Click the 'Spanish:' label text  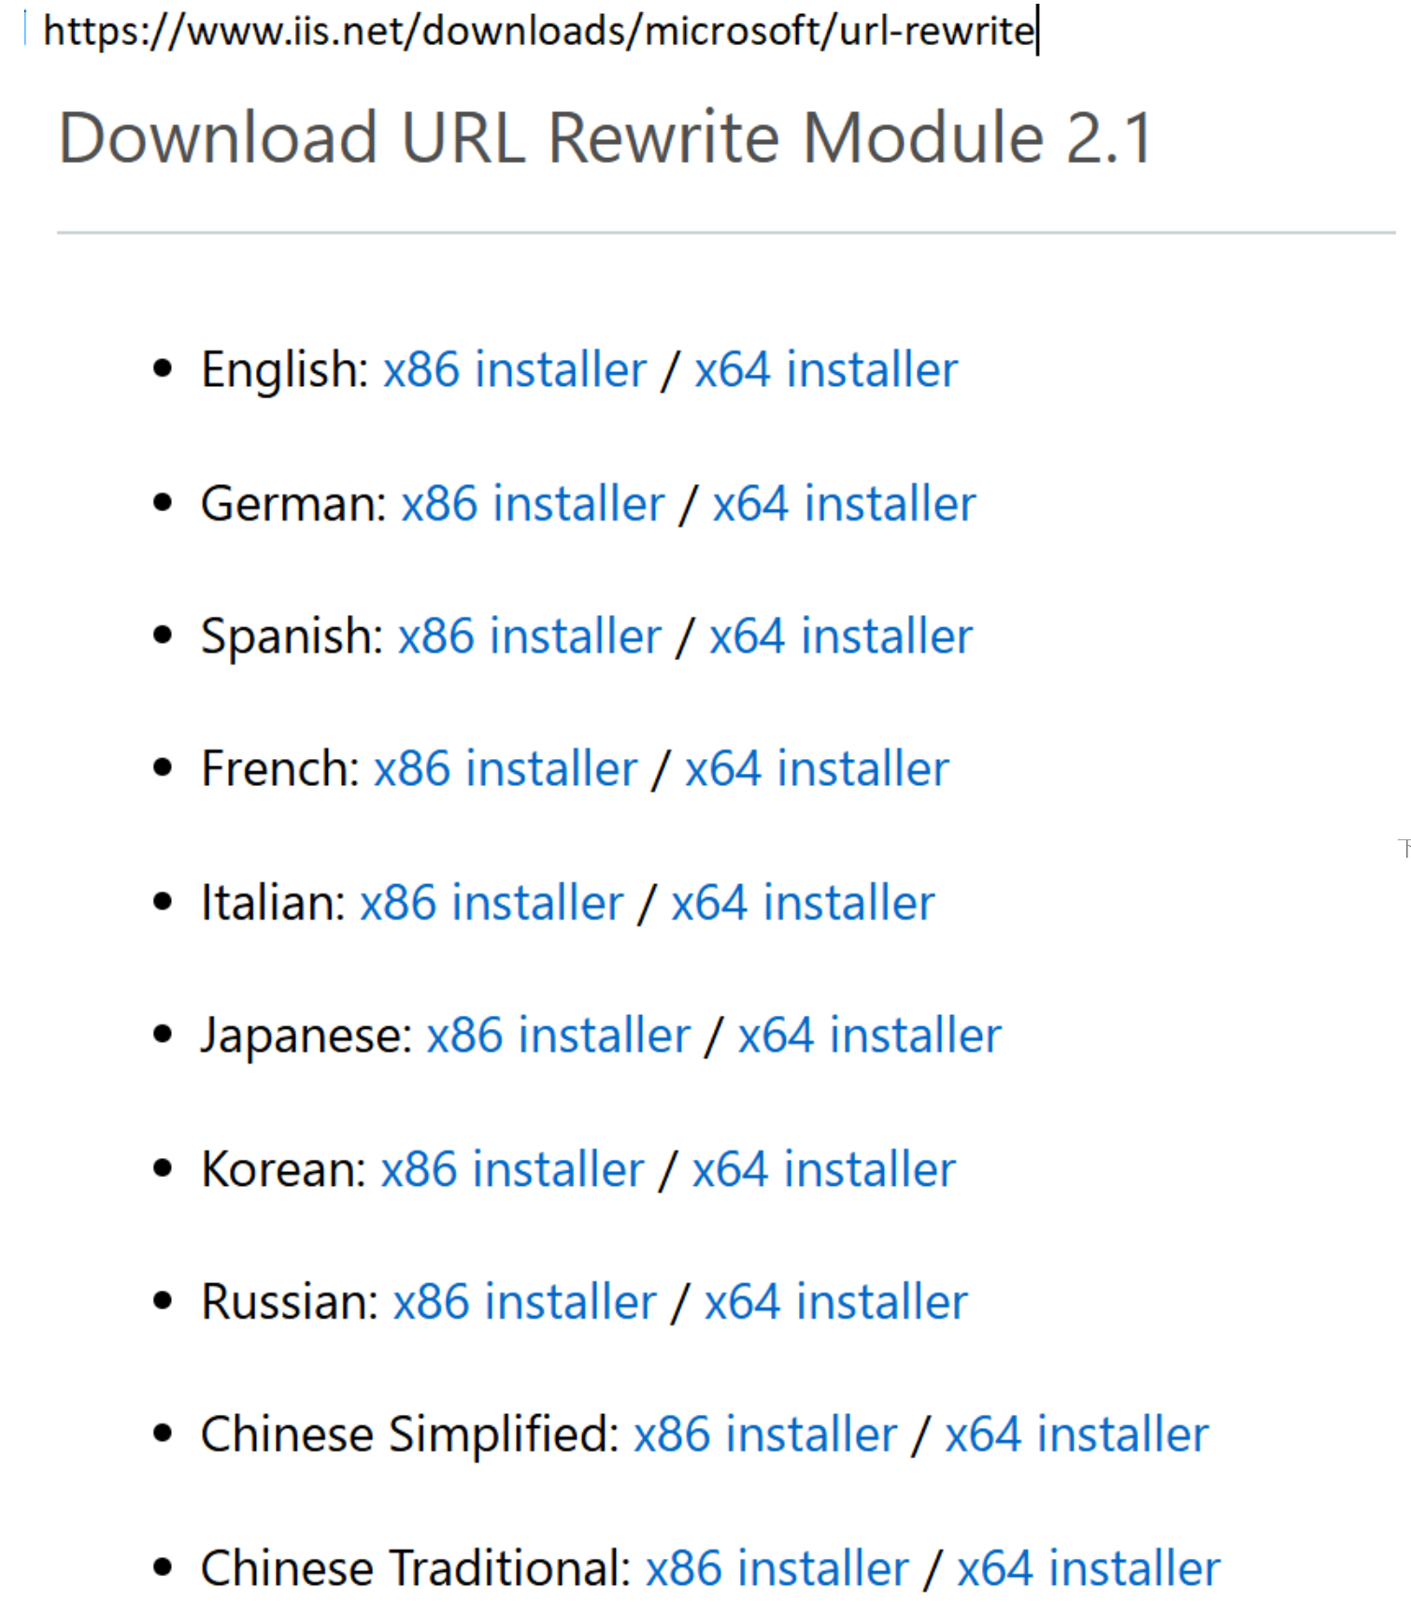(292, 637)
